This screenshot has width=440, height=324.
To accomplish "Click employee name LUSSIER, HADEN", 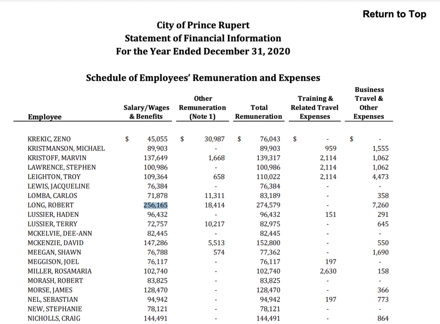I will click(53, 215).
